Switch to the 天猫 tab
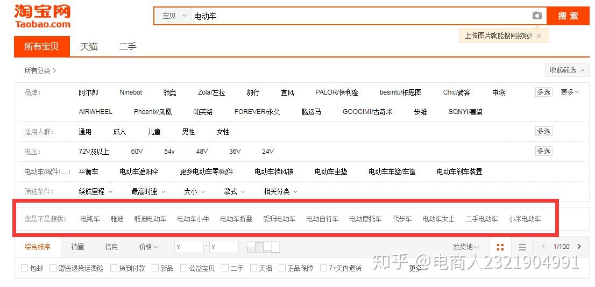 coord(89,47)
